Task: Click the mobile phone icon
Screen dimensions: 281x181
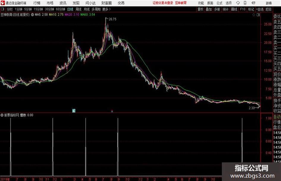Action: click(x=245, y=3)
